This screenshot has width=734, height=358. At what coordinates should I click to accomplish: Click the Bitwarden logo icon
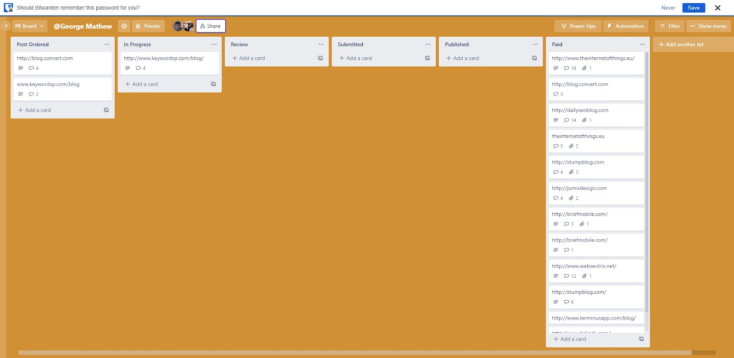(x=8, y=8)
